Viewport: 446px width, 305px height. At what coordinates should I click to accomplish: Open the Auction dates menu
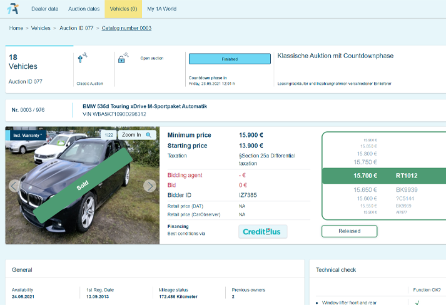(x=84, y=9)
